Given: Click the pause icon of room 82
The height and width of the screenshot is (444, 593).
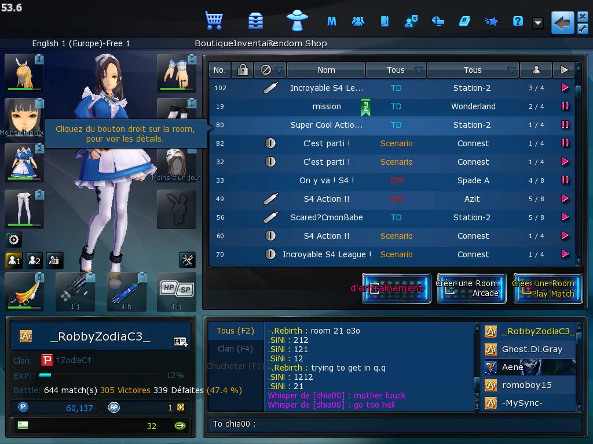Looking at the screenshot, I should [565, 143].
